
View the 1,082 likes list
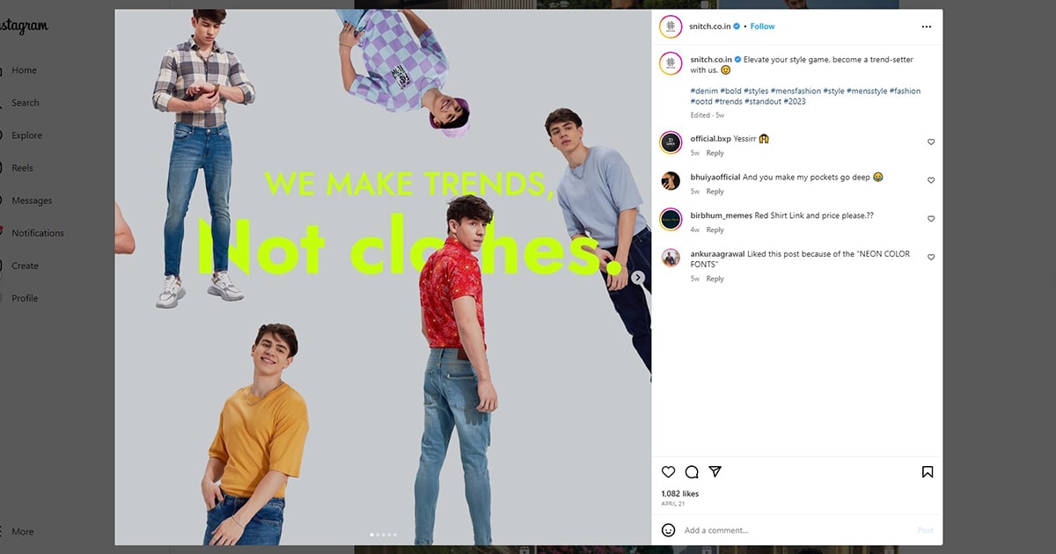tap(679, 494)
